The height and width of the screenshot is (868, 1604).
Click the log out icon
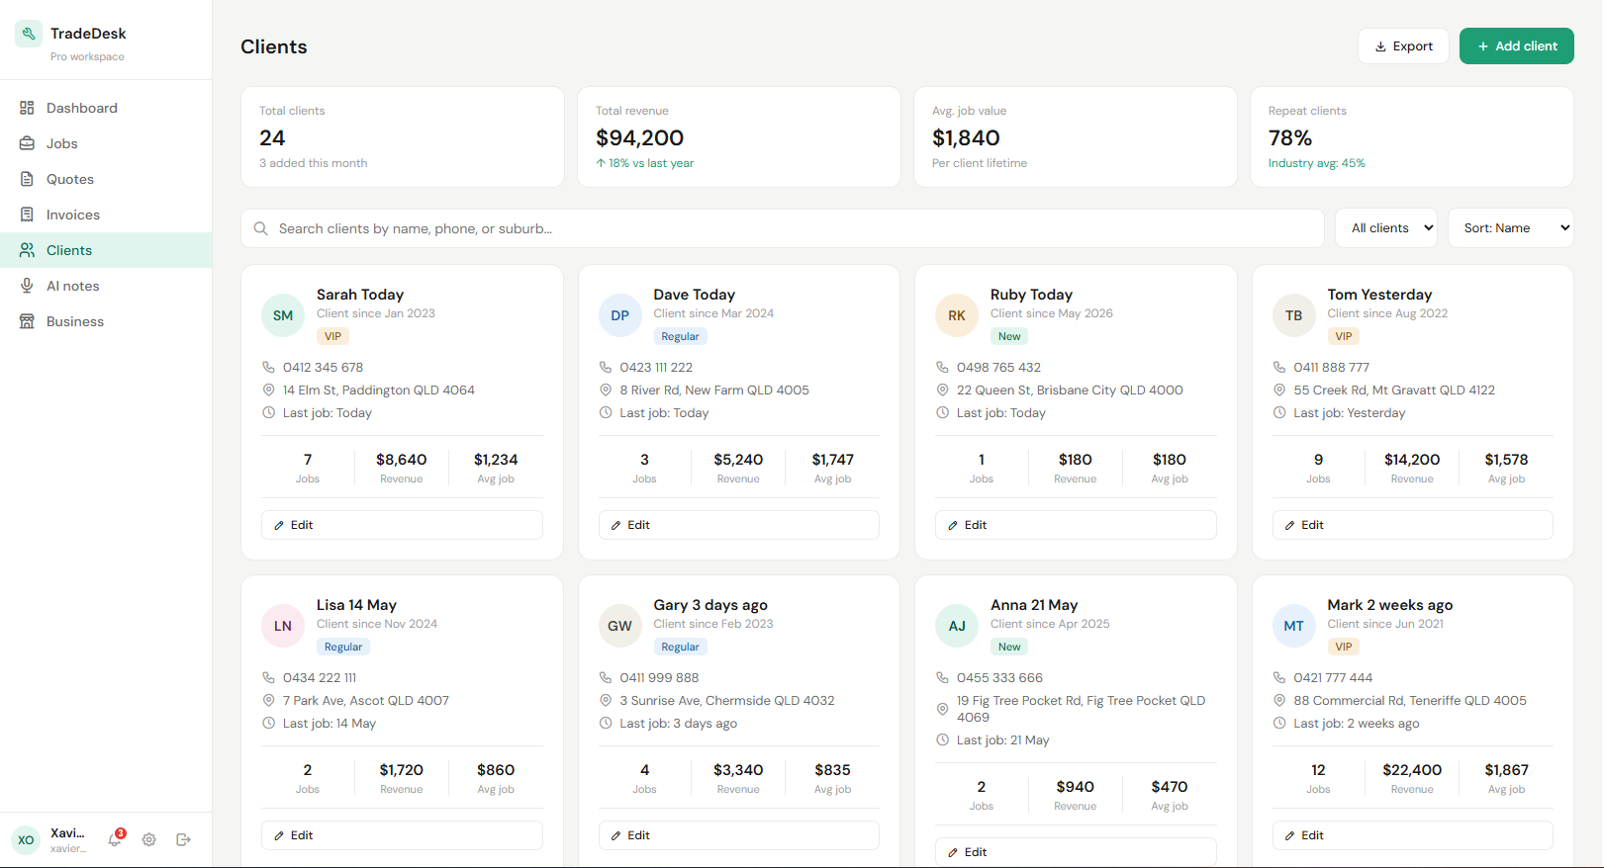[x=183, y=839]
